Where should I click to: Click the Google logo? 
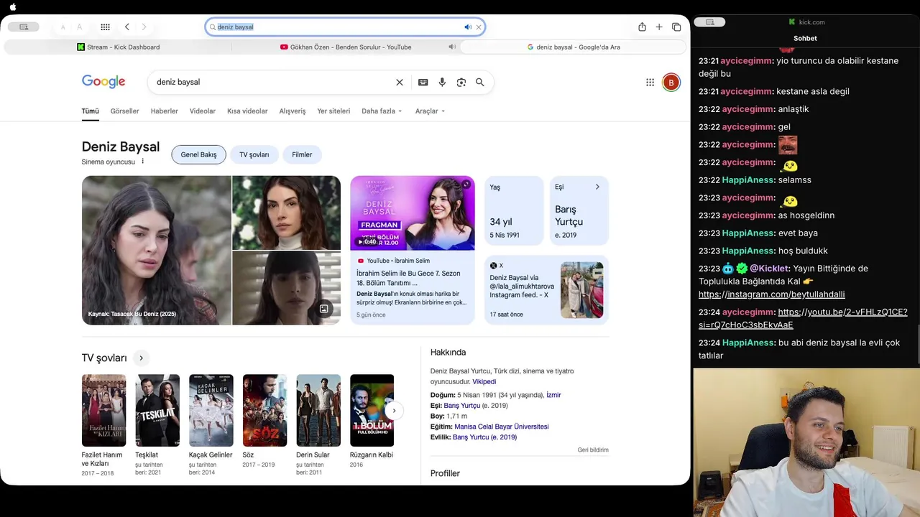103,82
